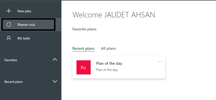Click the New plan label

[24, 11]
